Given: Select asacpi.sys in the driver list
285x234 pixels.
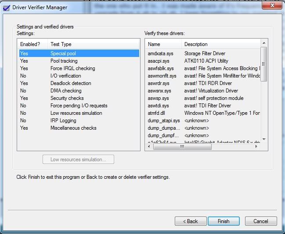Looking at the screenshot, I should pos(159,61).
